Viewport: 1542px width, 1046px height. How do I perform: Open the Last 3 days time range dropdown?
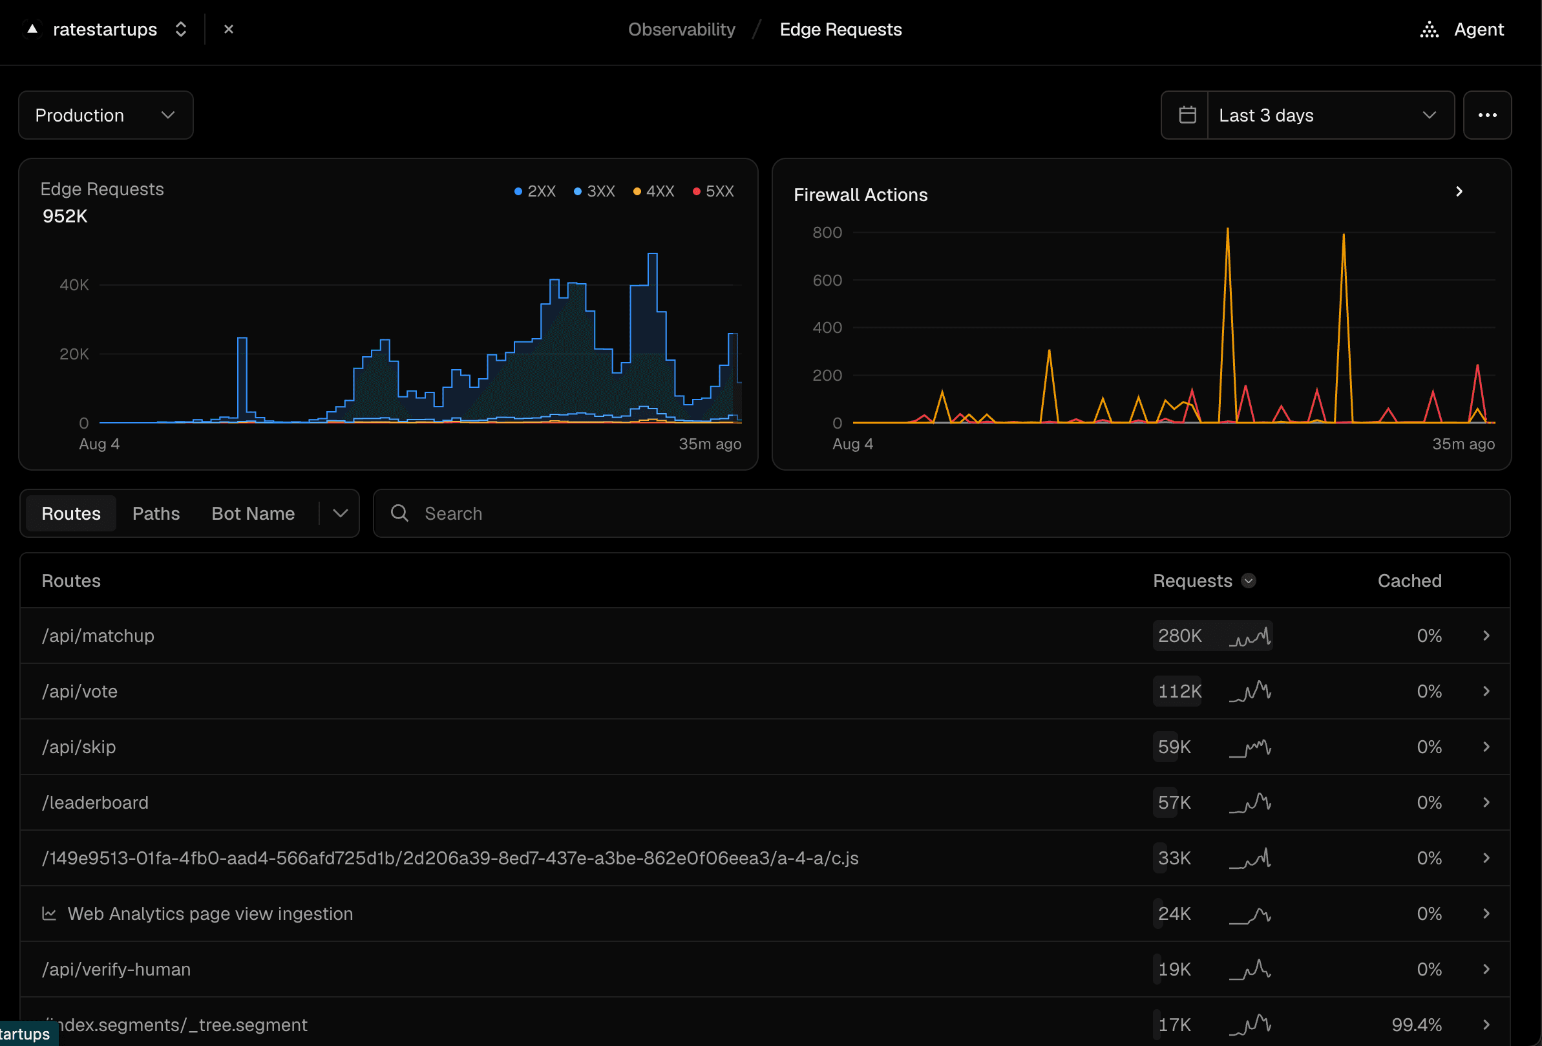pos(1331,115)
